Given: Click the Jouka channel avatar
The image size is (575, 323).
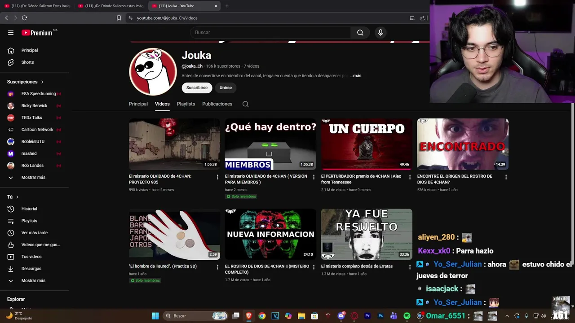Looking at the screenshot, I should pos(153,72).
